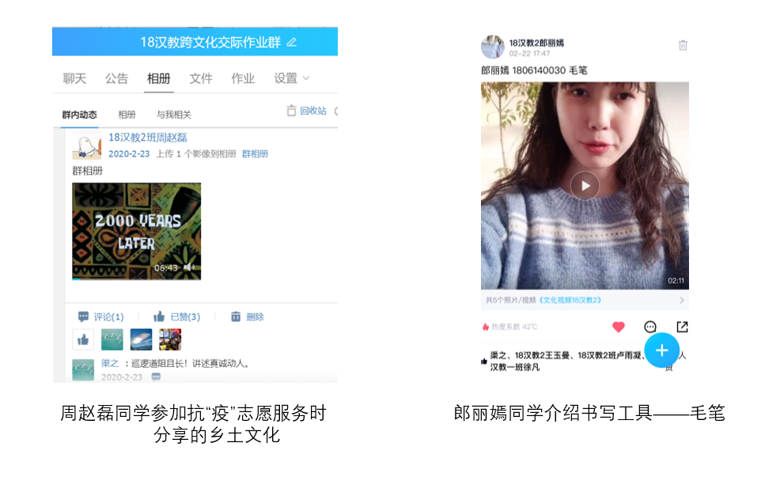This screenshot has width=761, height=477.
Task: Click the pencil edit icon beside group title
Action: tap(292, 42)
